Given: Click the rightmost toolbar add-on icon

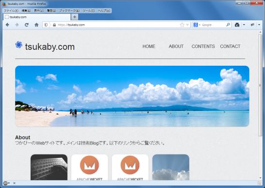Looking at the screenshot, I should [252, 25].
